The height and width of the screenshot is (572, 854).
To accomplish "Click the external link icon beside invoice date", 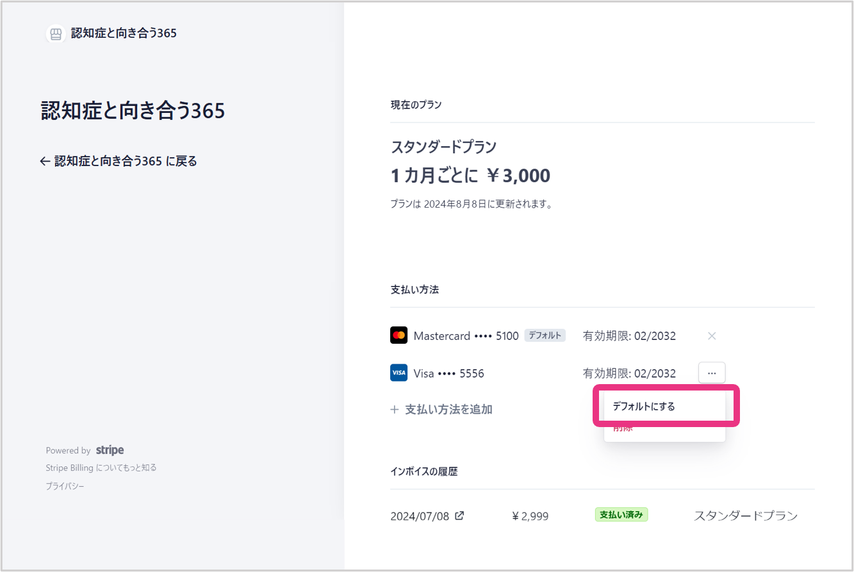I will click(x=459, y=516).
